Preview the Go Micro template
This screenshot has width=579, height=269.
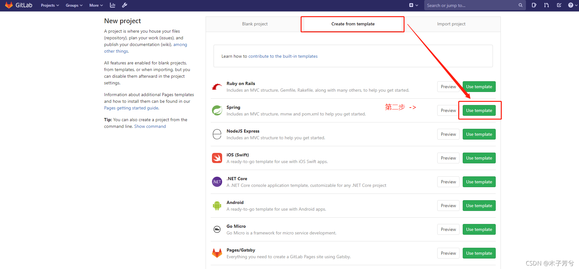tap(448, 229)
